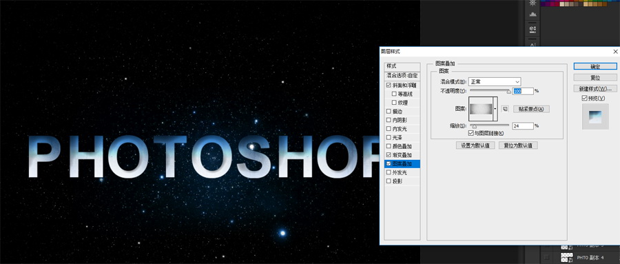The image size is (620, 264).
Task: Click the style preview thumbnail under 预览
Action: [x=595, y=116]
